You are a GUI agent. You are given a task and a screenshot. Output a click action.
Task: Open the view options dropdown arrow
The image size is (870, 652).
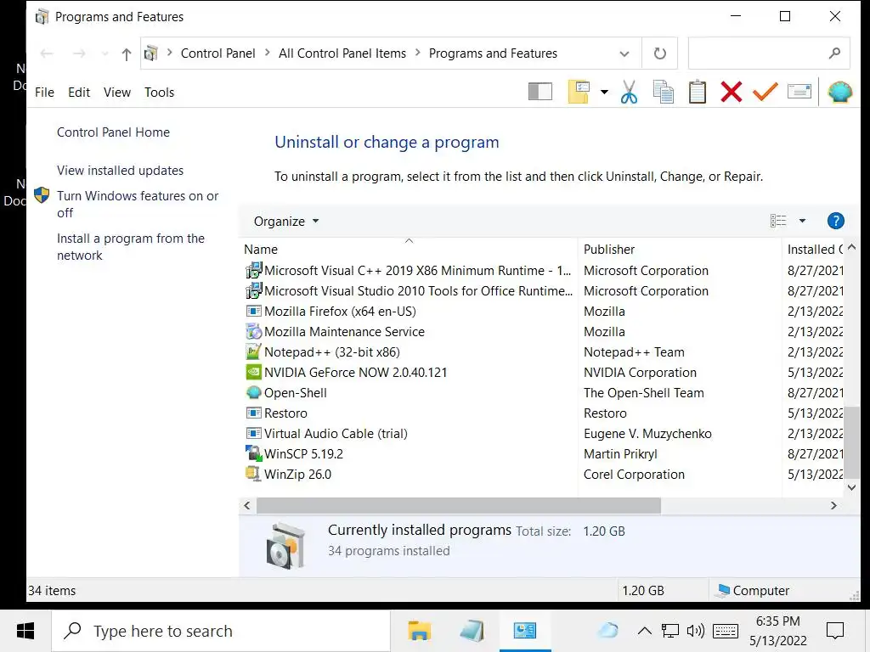click(802, 221)
